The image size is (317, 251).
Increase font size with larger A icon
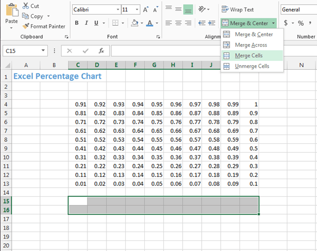145,9
